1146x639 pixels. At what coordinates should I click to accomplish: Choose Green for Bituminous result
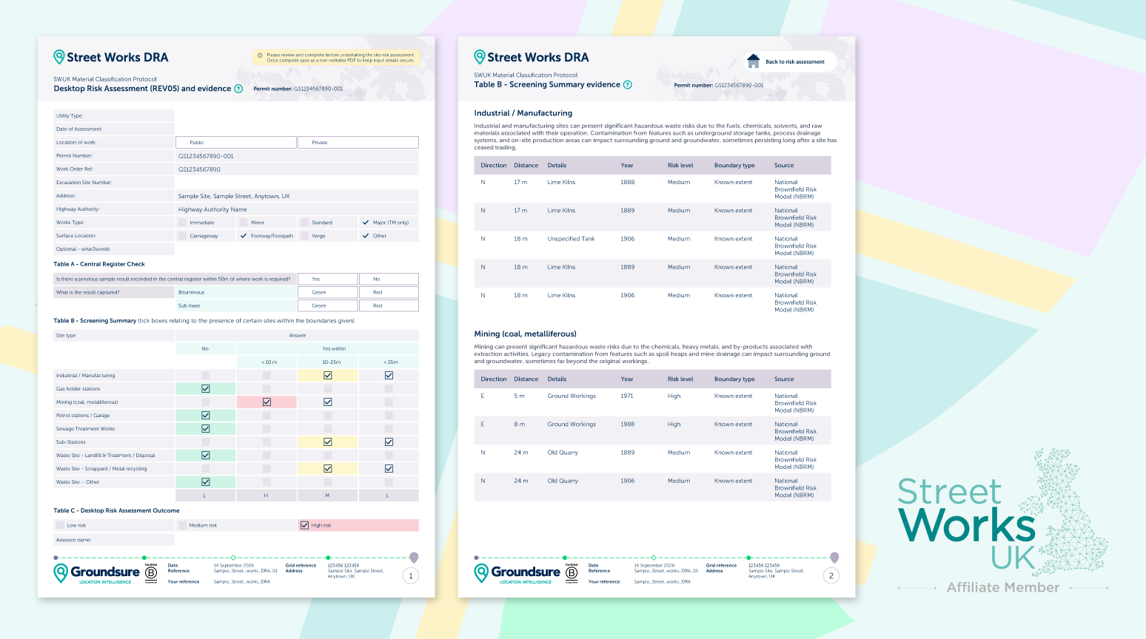tap(328, 292)
